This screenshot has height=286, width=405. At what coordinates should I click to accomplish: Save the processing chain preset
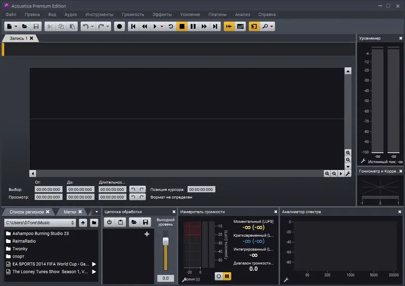click(145, 222)
